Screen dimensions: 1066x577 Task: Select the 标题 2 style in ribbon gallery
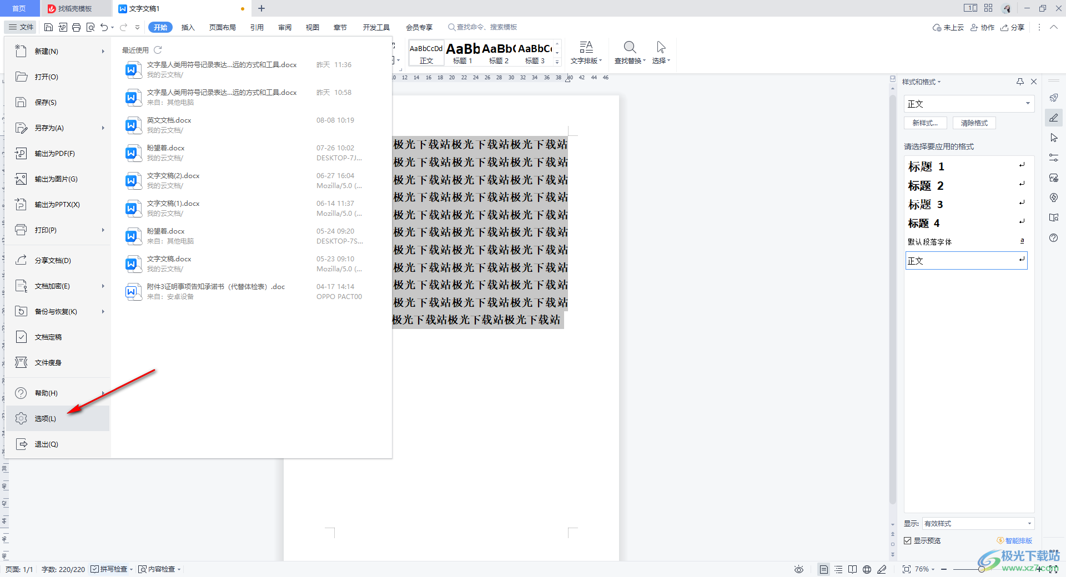499,53
